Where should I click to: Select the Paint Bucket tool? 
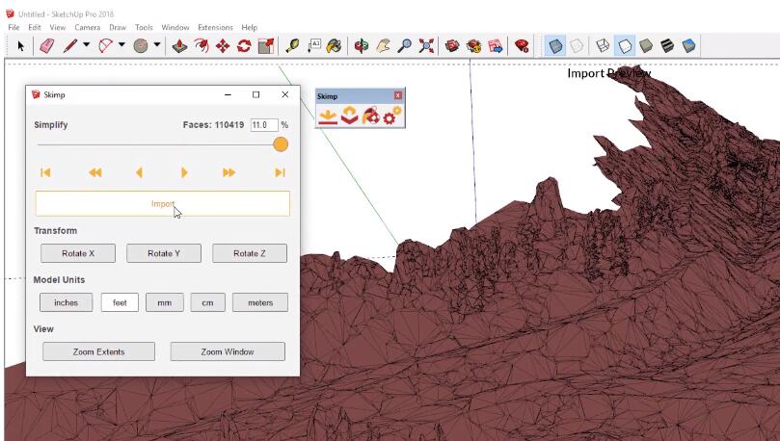point(335,46)
